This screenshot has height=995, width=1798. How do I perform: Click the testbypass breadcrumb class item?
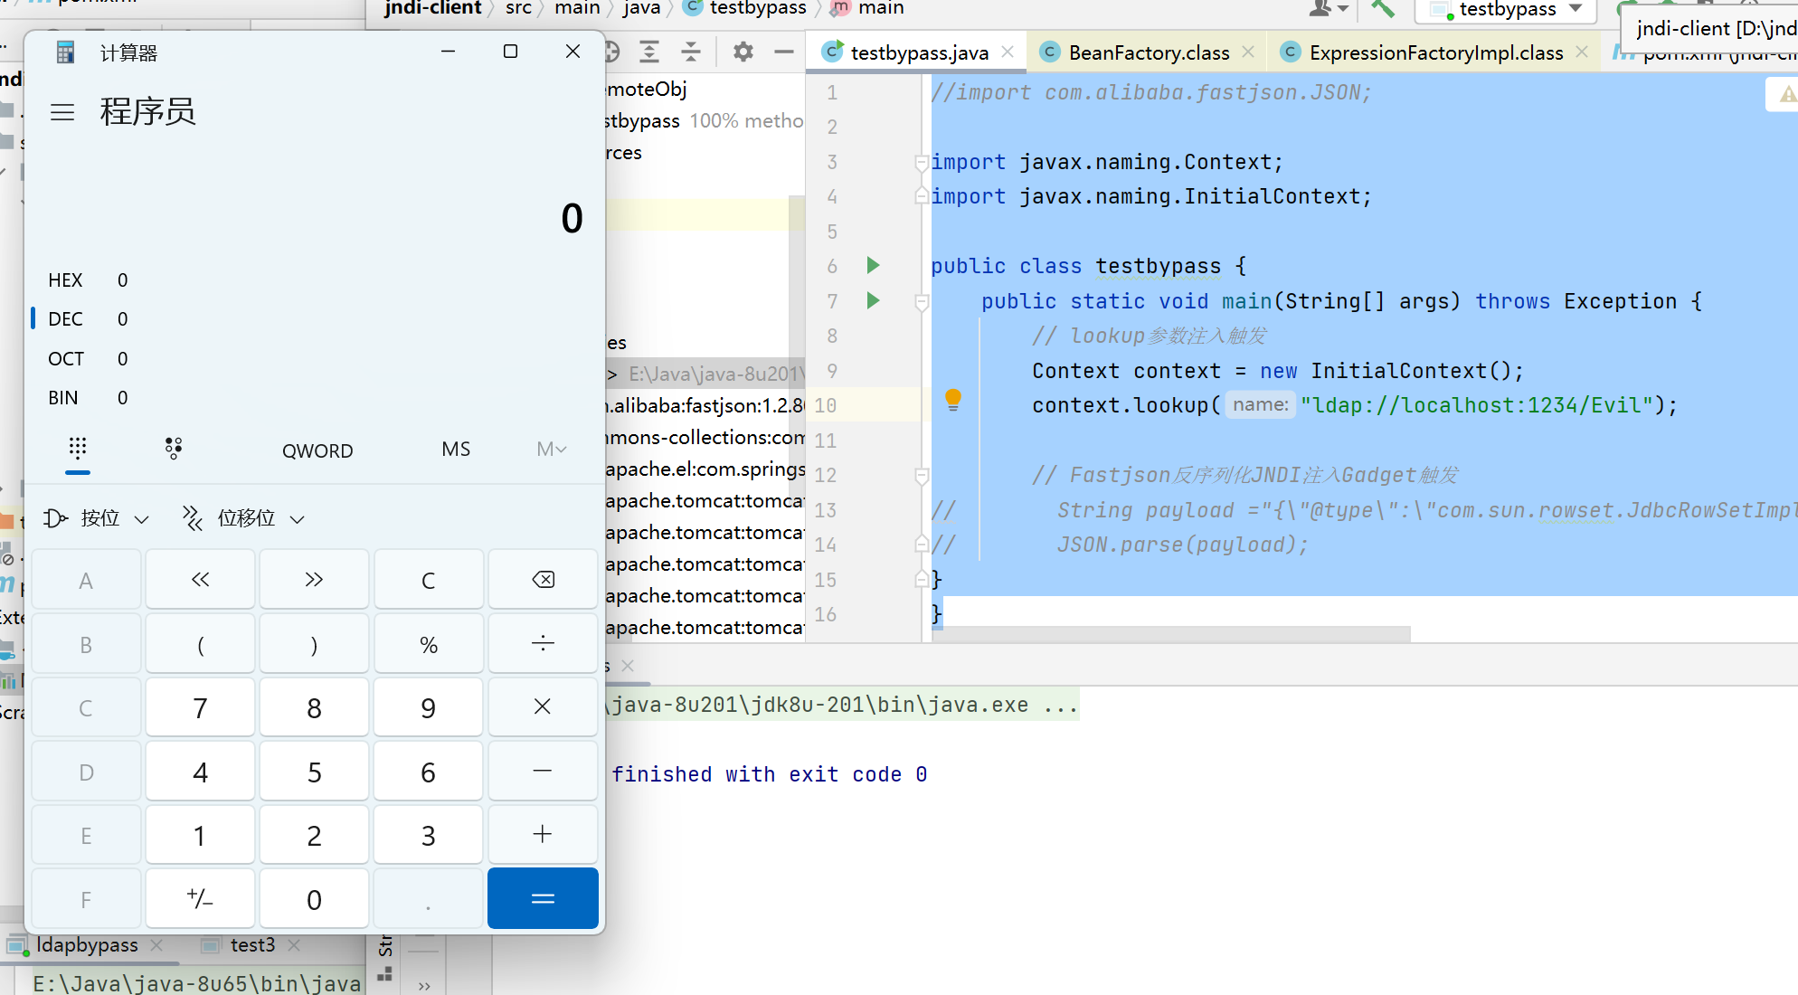pyautogui.click(x=745, y=8)
